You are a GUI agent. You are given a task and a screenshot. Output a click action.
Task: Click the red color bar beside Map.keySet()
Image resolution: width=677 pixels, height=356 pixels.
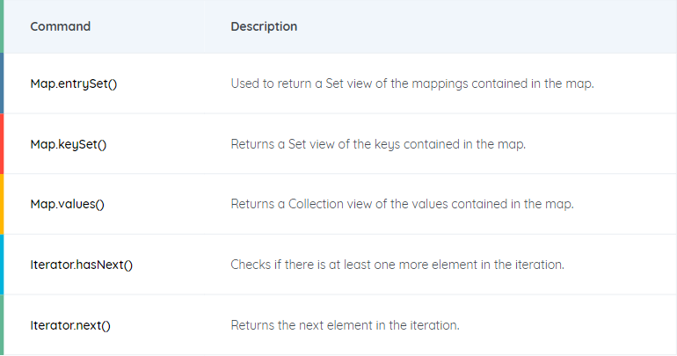point(2,143)
